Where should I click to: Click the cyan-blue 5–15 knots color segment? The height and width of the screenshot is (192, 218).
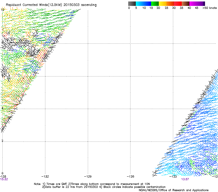point(143,4)
